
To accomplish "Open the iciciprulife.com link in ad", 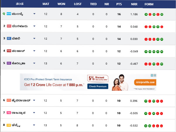I will coord(145,82).
